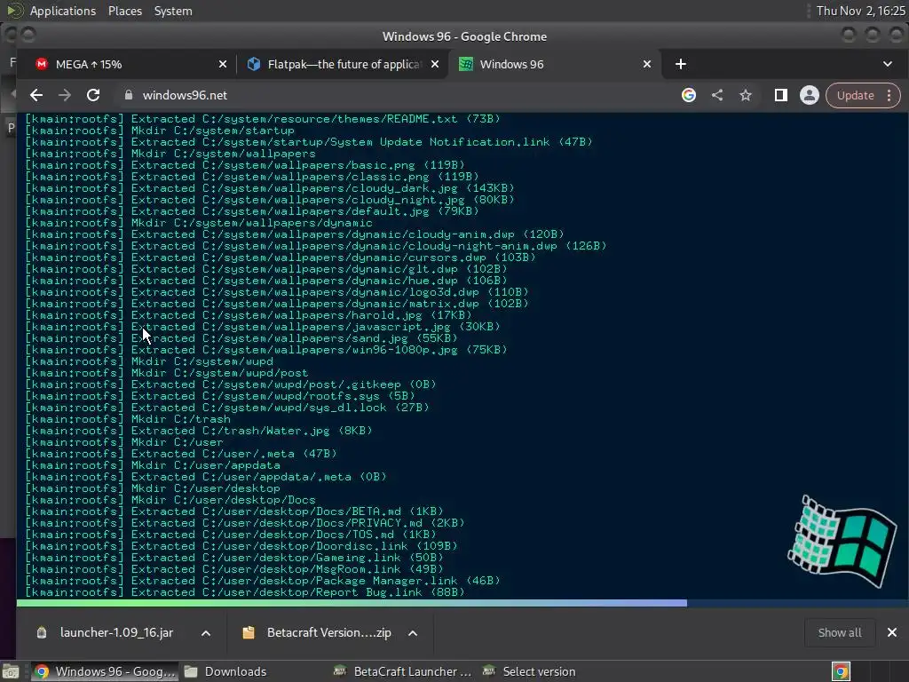The height and width of the screenshot is (682, 909).
Task: Click the Update button in Chrome
Action: [855, 95]
